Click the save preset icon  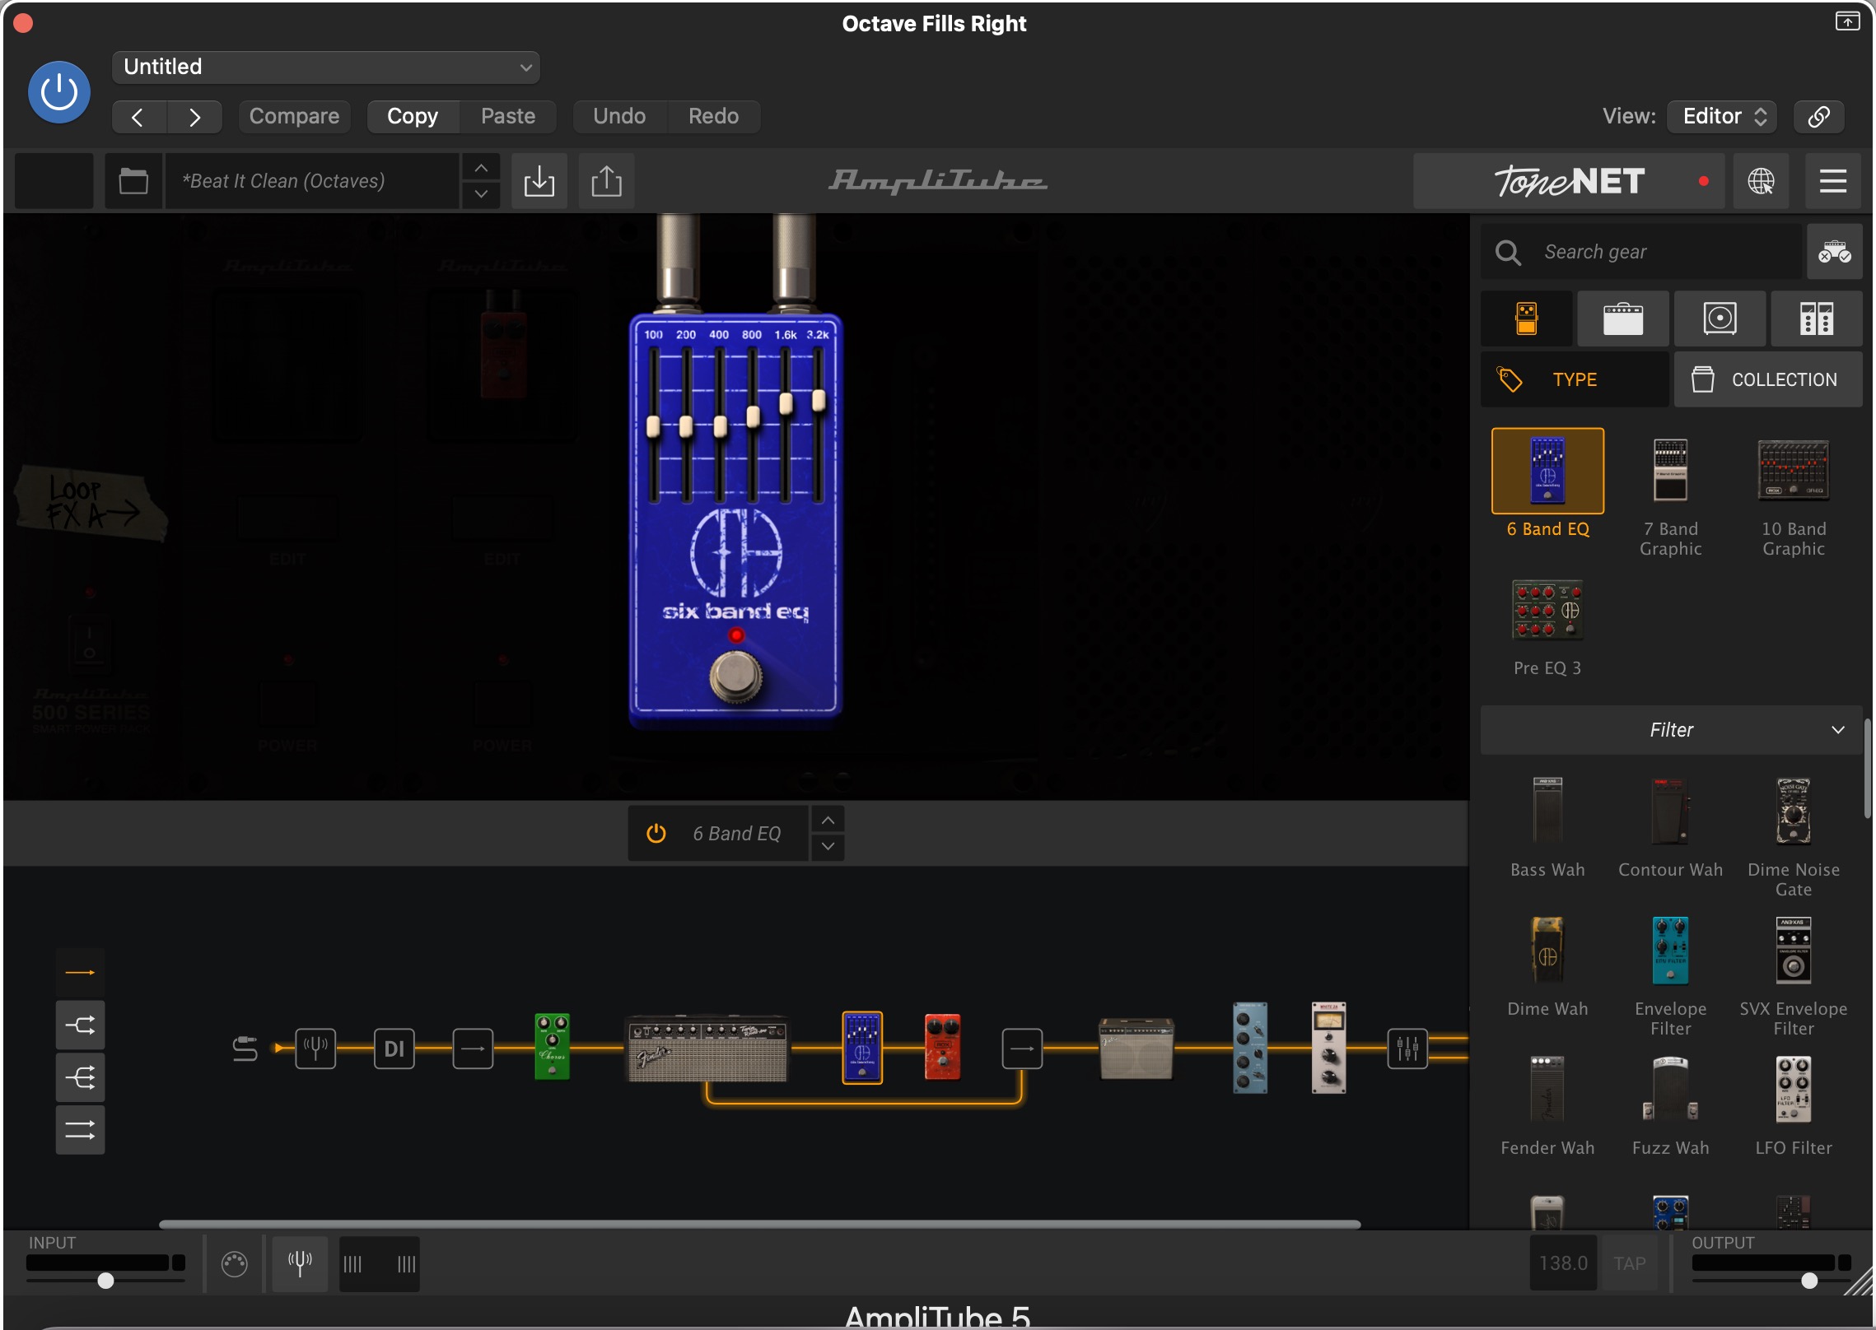pyautogui.click(x=539, y=181)
